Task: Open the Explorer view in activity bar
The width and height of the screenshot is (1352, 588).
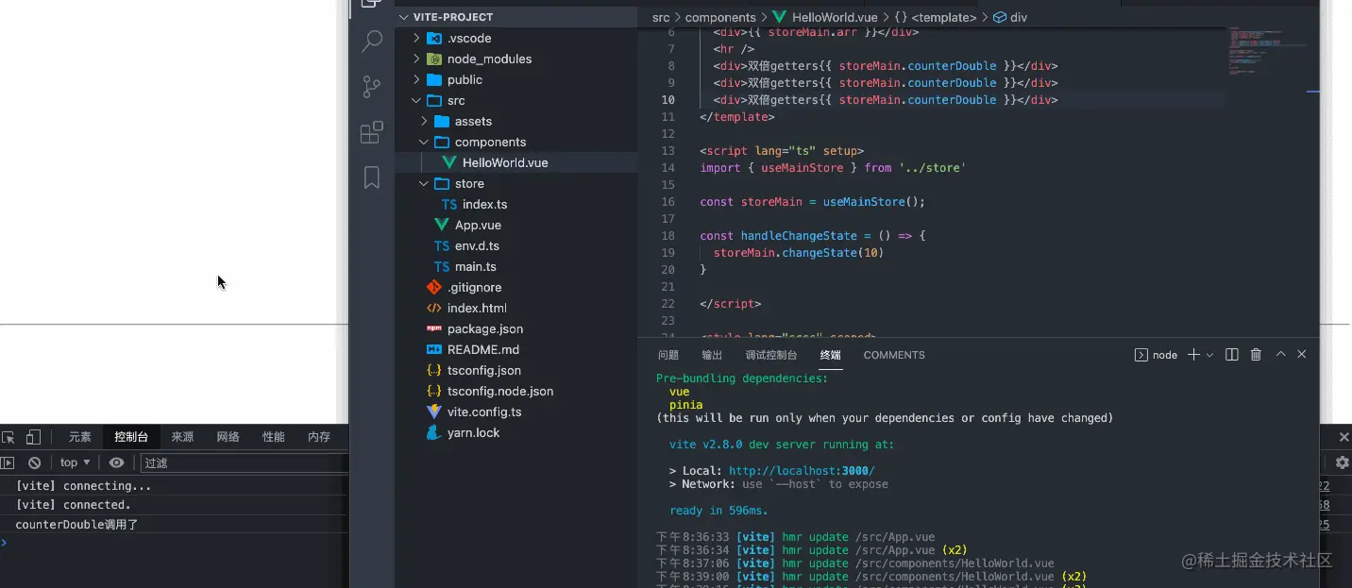Action: [372, 5]
